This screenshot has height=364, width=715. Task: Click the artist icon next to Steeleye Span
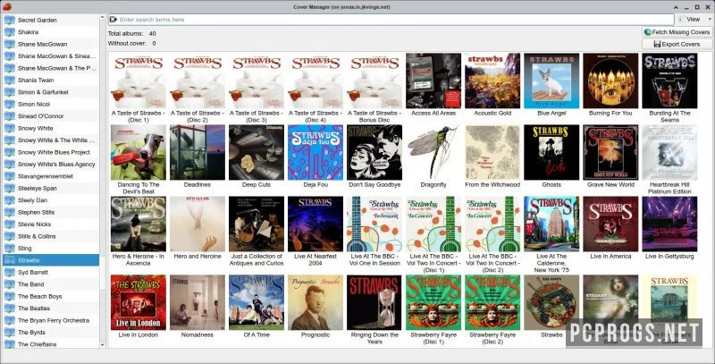[x=10, y=189]
